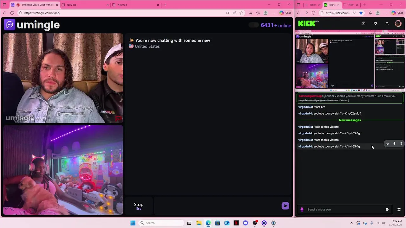Click the Stop button in the Umingle chat

(x=139, y=206)
